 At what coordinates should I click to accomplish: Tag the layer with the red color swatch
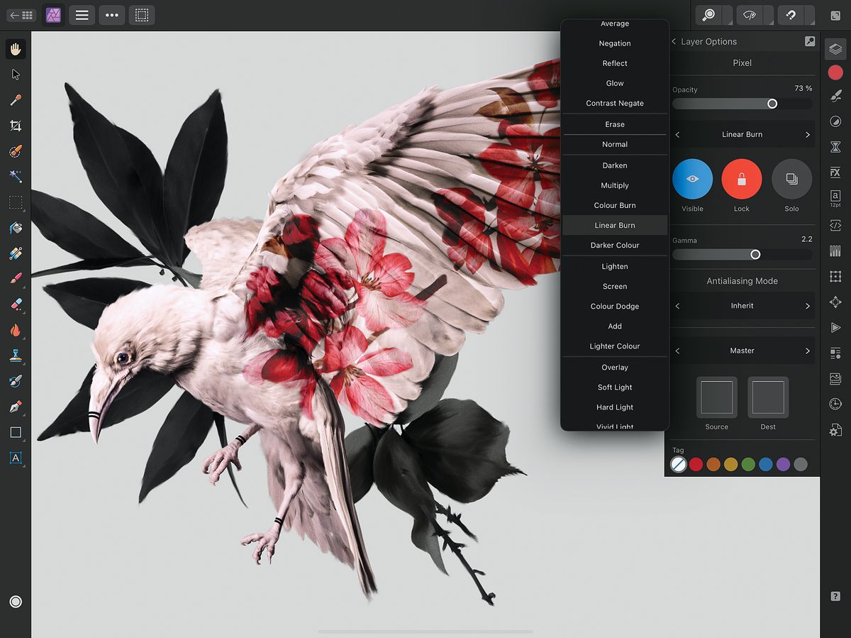tap(696, 464)
